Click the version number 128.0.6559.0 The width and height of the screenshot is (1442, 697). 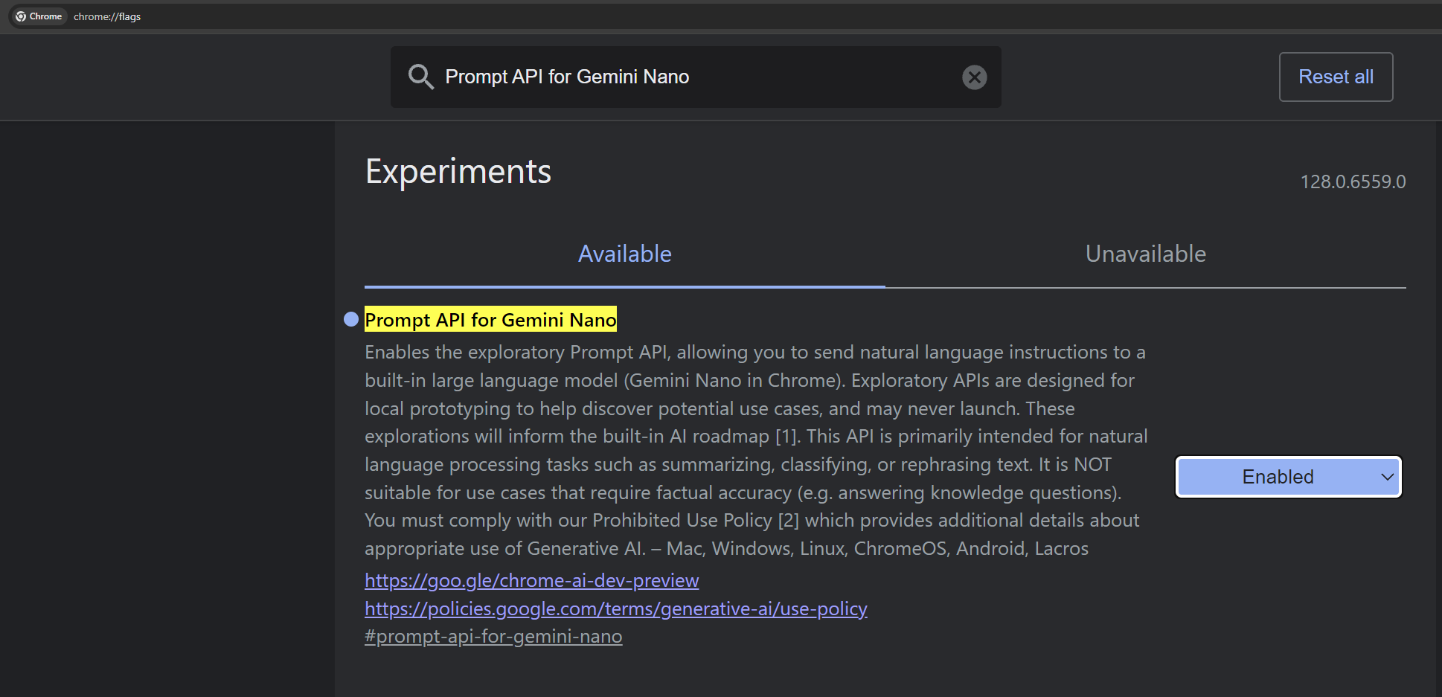click(1353, 181)
